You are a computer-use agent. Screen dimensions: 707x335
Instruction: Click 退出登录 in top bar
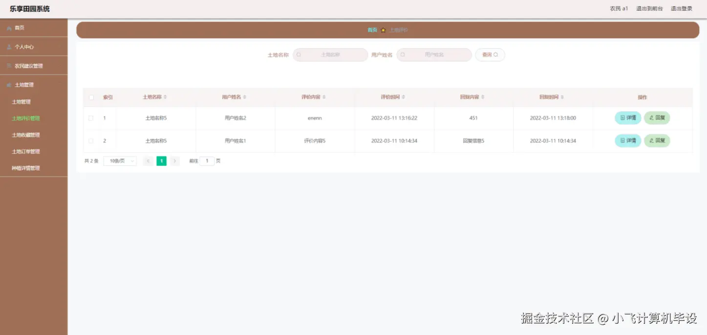pyautogui.click(x=681, y=9)
